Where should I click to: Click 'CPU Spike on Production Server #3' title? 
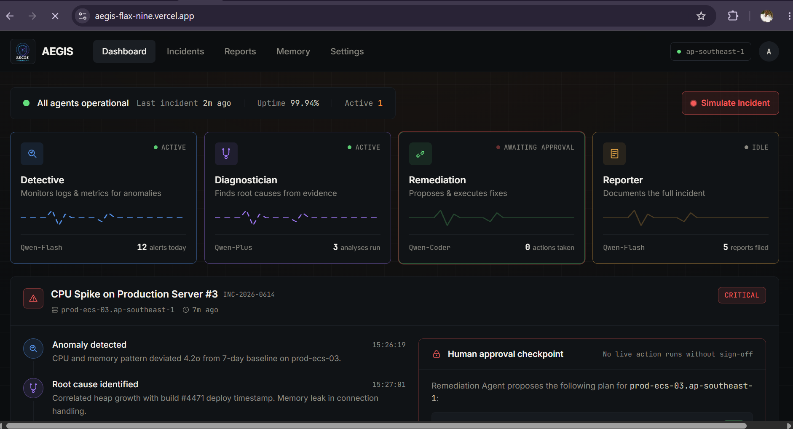click(x=134, y=294)
